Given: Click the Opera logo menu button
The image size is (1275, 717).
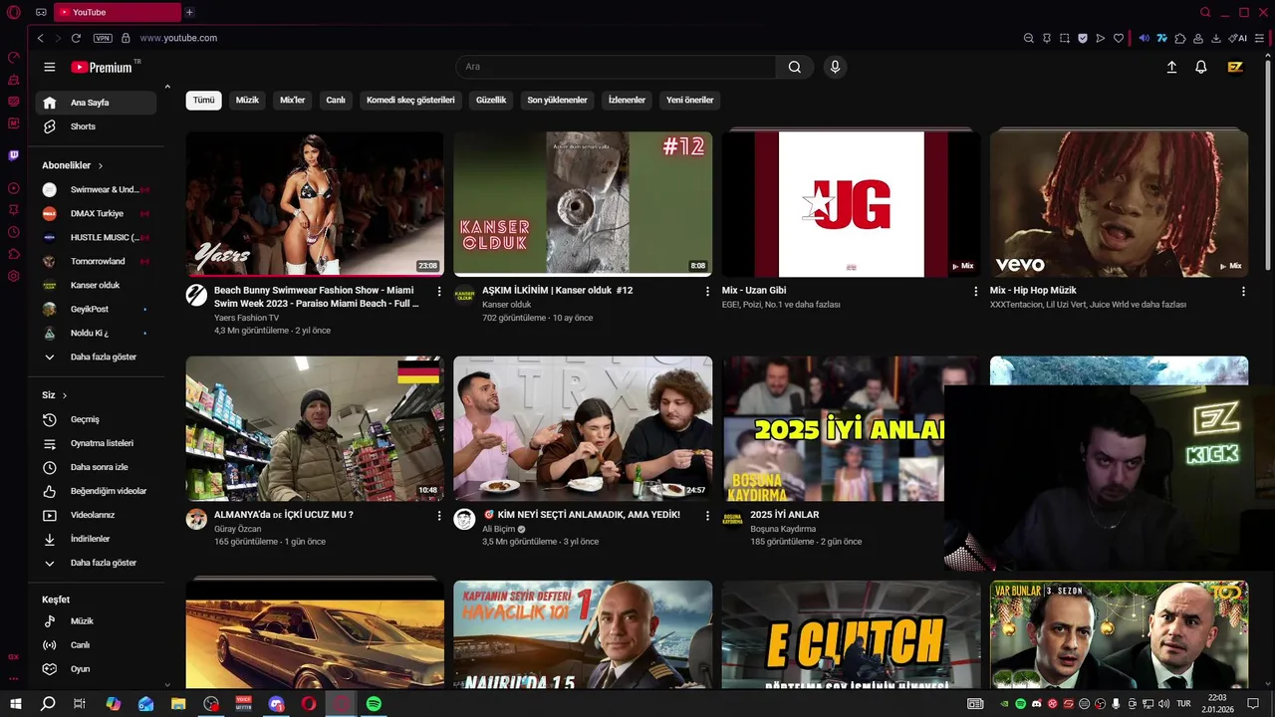Looking at the screenshot, I should pyautogui.click(x=13, y=12).
